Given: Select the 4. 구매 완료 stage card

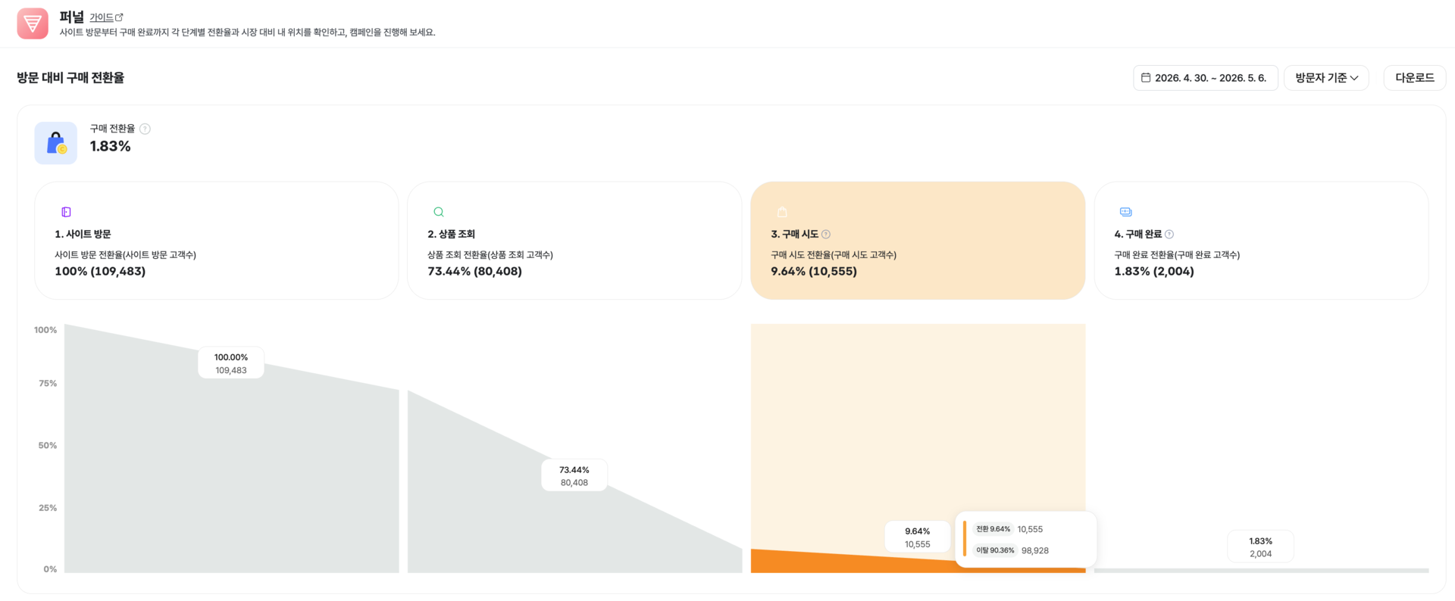Looking at the screenshot, I should pos(1261,241).
